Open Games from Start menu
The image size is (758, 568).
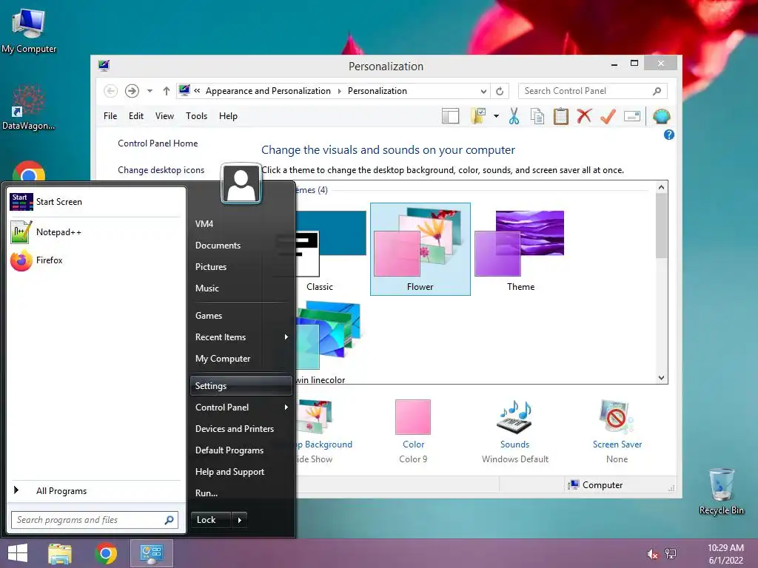tap(241, 316)
